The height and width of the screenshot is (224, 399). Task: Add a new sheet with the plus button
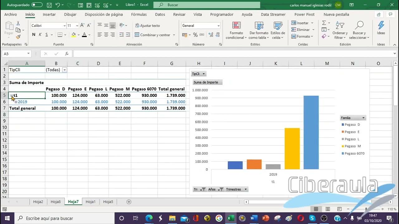[129, 202]
